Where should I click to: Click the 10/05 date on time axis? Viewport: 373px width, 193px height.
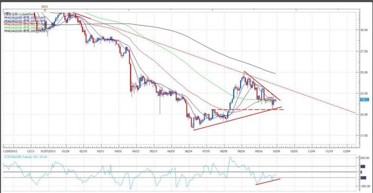coord(276,151)
